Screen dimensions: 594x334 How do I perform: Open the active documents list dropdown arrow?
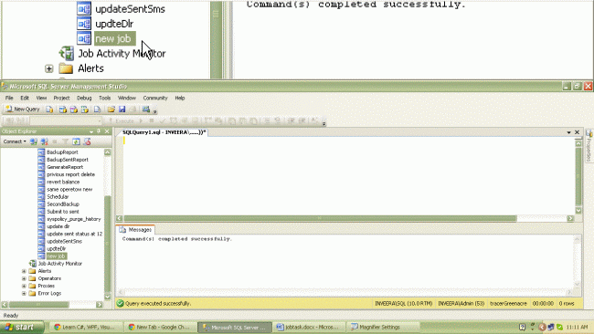568,132
